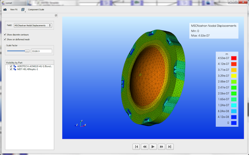Toggle Show discrete contours checkbox
Viewport: 249px width, 155px height.
pyautogui.click(x=5, y=34)
